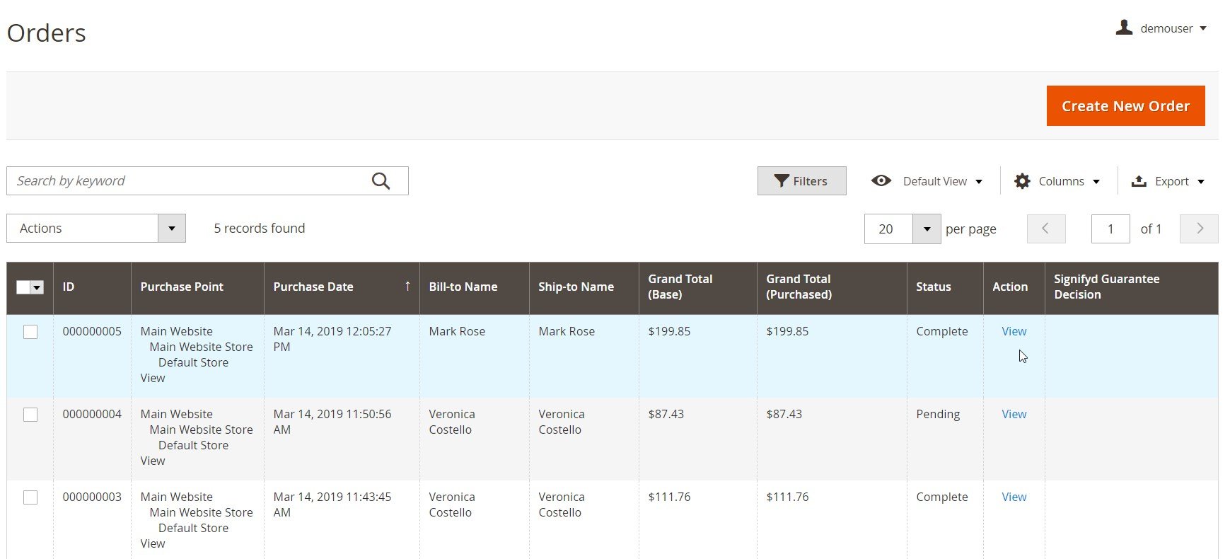Click Mark Rose in Bill-to Name column
1230x559 pixels.
click(457, 331)
